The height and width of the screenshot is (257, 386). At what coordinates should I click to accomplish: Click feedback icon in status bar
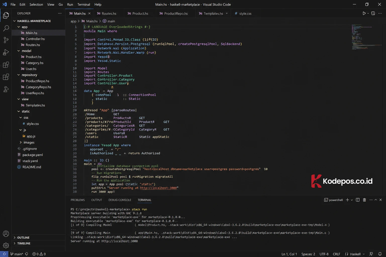click(x=371, y=254)
